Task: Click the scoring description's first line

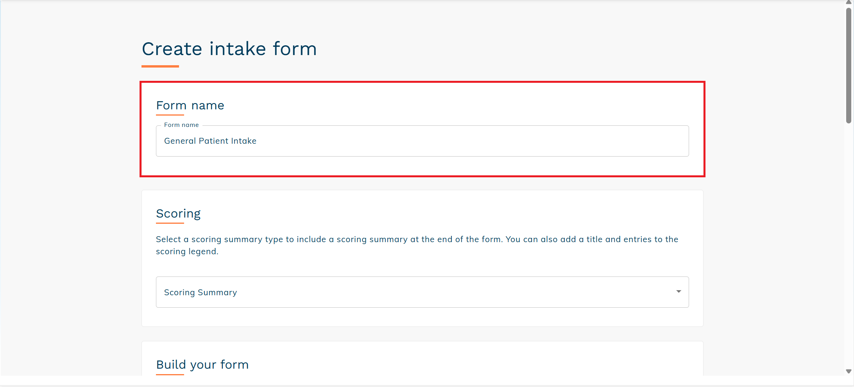Action: (417, 239)
